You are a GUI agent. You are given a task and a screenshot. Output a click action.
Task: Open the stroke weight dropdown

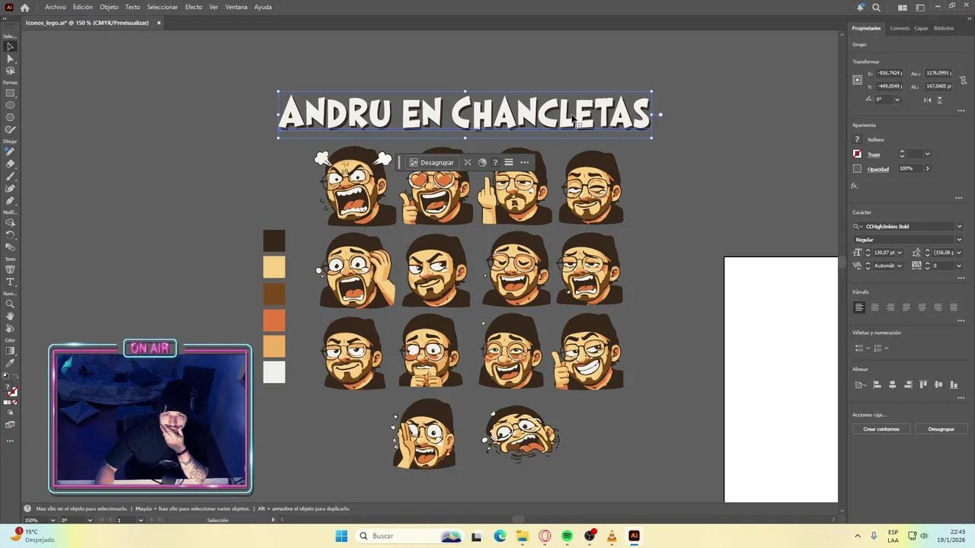click(927, 155)
